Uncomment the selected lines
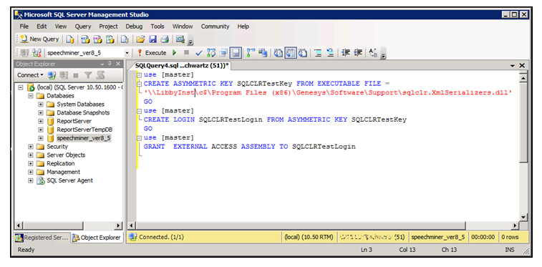542x267 pixels. tap(330, 53)
